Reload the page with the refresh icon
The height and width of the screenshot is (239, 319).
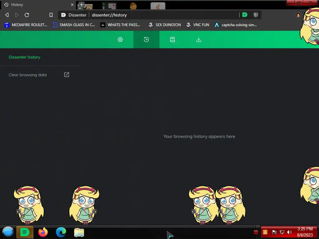[27, 15]
